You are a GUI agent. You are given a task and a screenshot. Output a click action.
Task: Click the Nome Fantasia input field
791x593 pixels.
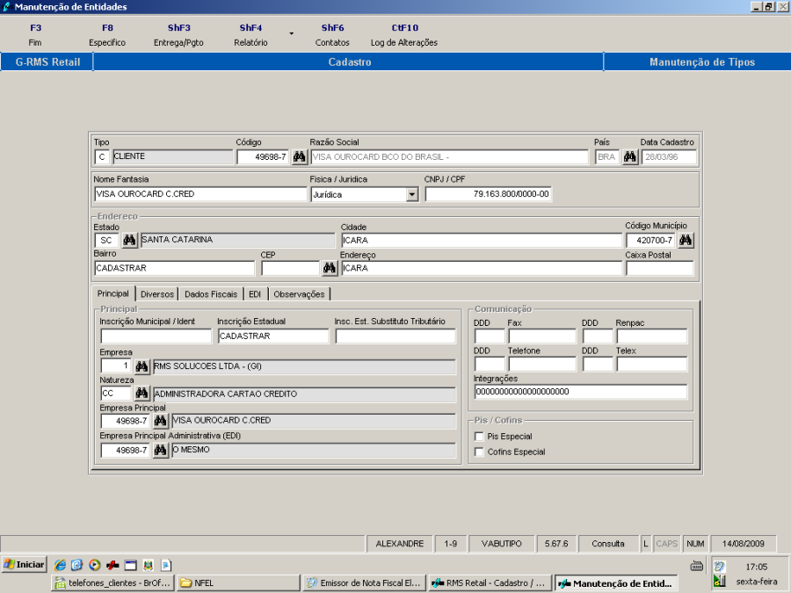200,194
